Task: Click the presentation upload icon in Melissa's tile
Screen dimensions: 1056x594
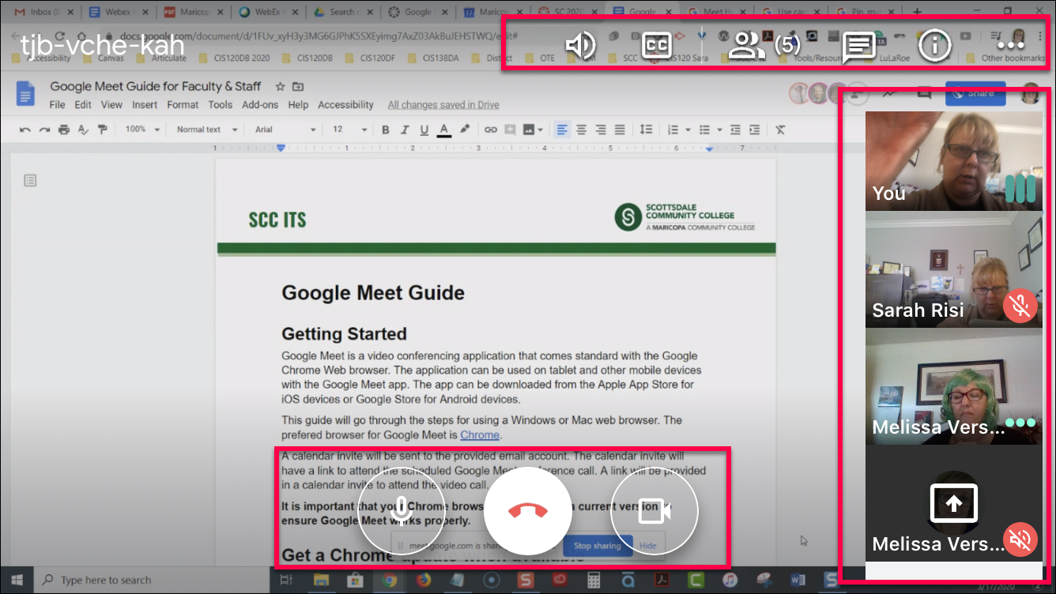Action: coord(953,503)
